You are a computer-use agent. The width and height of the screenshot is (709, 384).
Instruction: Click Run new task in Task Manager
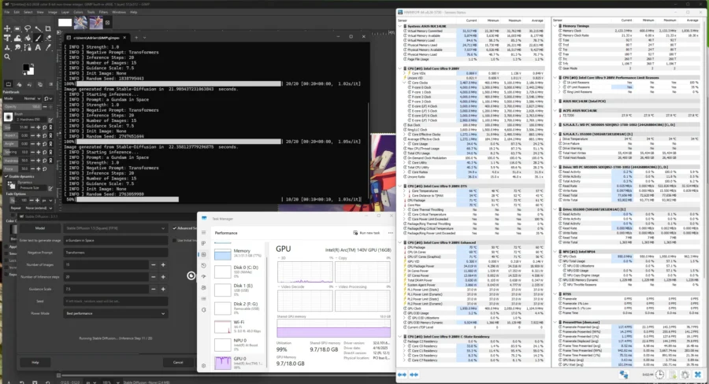[x=366, y=233]
